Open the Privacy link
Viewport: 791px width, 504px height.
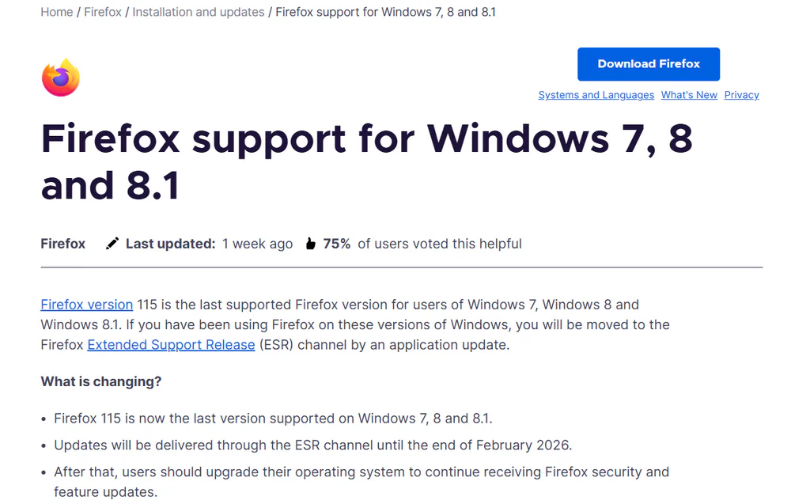[741, 95]
